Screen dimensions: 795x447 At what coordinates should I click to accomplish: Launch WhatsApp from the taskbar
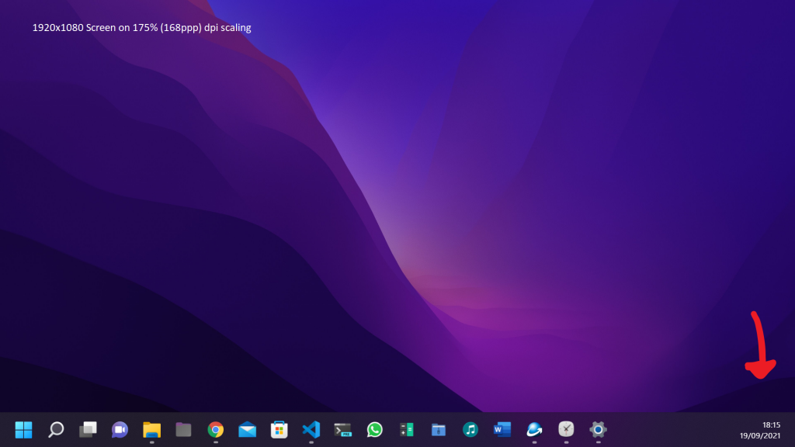[x=375, y=429]
